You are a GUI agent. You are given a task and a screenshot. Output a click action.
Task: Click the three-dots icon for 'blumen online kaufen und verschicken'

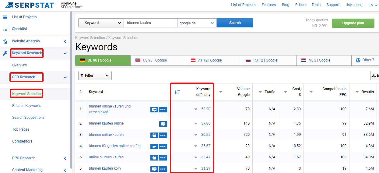pos(163,110)
